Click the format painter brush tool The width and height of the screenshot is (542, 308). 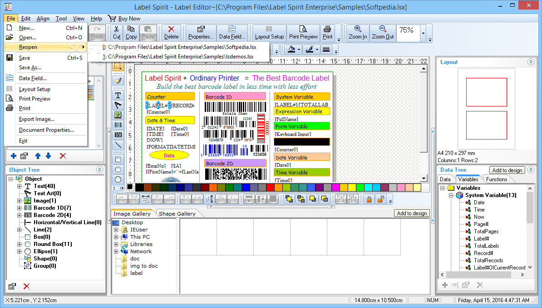coord(118,81)
